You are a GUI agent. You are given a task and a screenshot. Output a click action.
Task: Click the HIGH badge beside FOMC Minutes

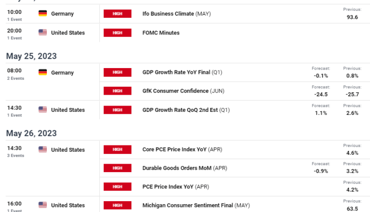point(117,33)
